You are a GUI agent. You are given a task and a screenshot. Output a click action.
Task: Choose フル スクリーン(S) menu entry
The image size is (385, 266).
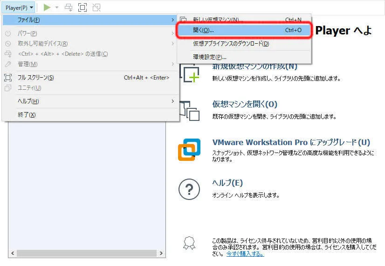pyautogui.click(x=90, y=78)
